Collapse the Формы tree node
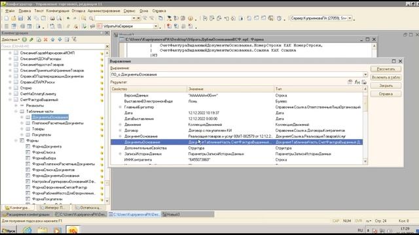This screenshot has width=419, height=235. (16, 141)
